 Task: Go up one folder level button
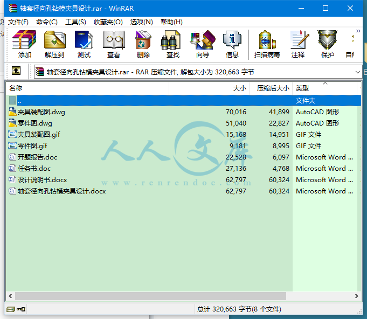coord(16,71)
